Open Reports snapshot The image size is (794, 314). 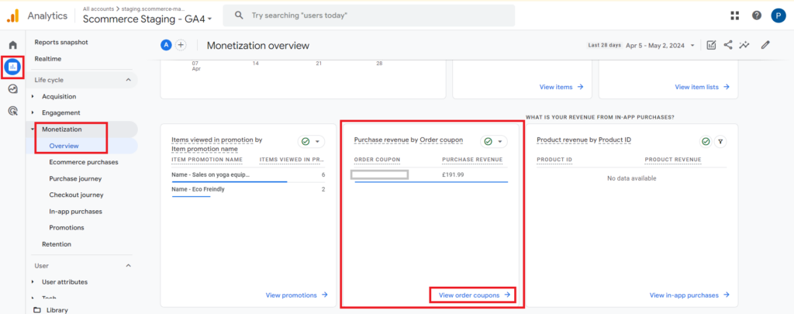[x=61, y=42]
